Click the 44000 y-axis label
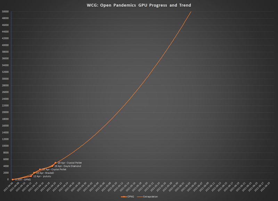 pyautogui.click(x=5, y=32)
